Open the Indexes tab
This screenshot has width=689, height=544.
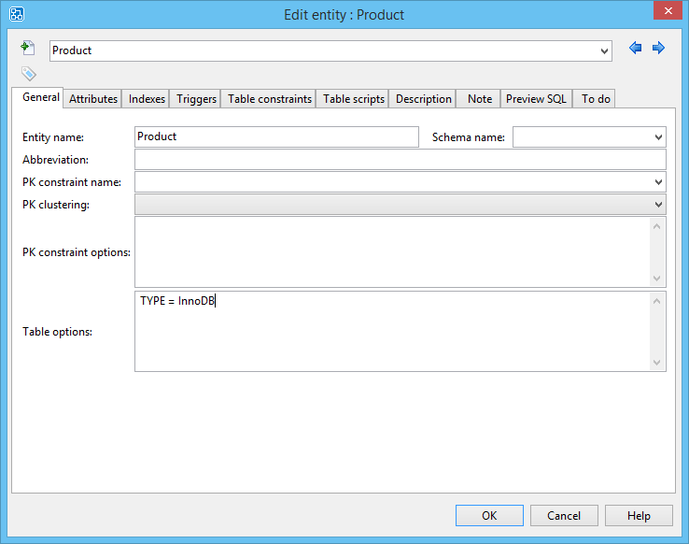[147, 99]
